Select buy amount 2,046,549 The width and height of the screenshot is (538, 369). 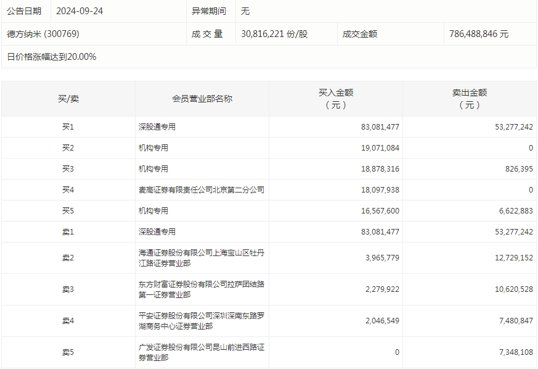click(382, 321)
